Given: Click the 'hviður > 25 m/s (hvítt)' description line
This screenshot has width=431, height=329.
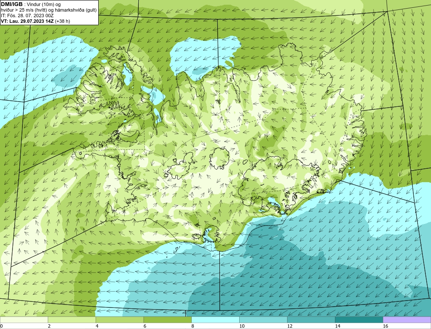Looking at the screenshot, I should [49, 10].
